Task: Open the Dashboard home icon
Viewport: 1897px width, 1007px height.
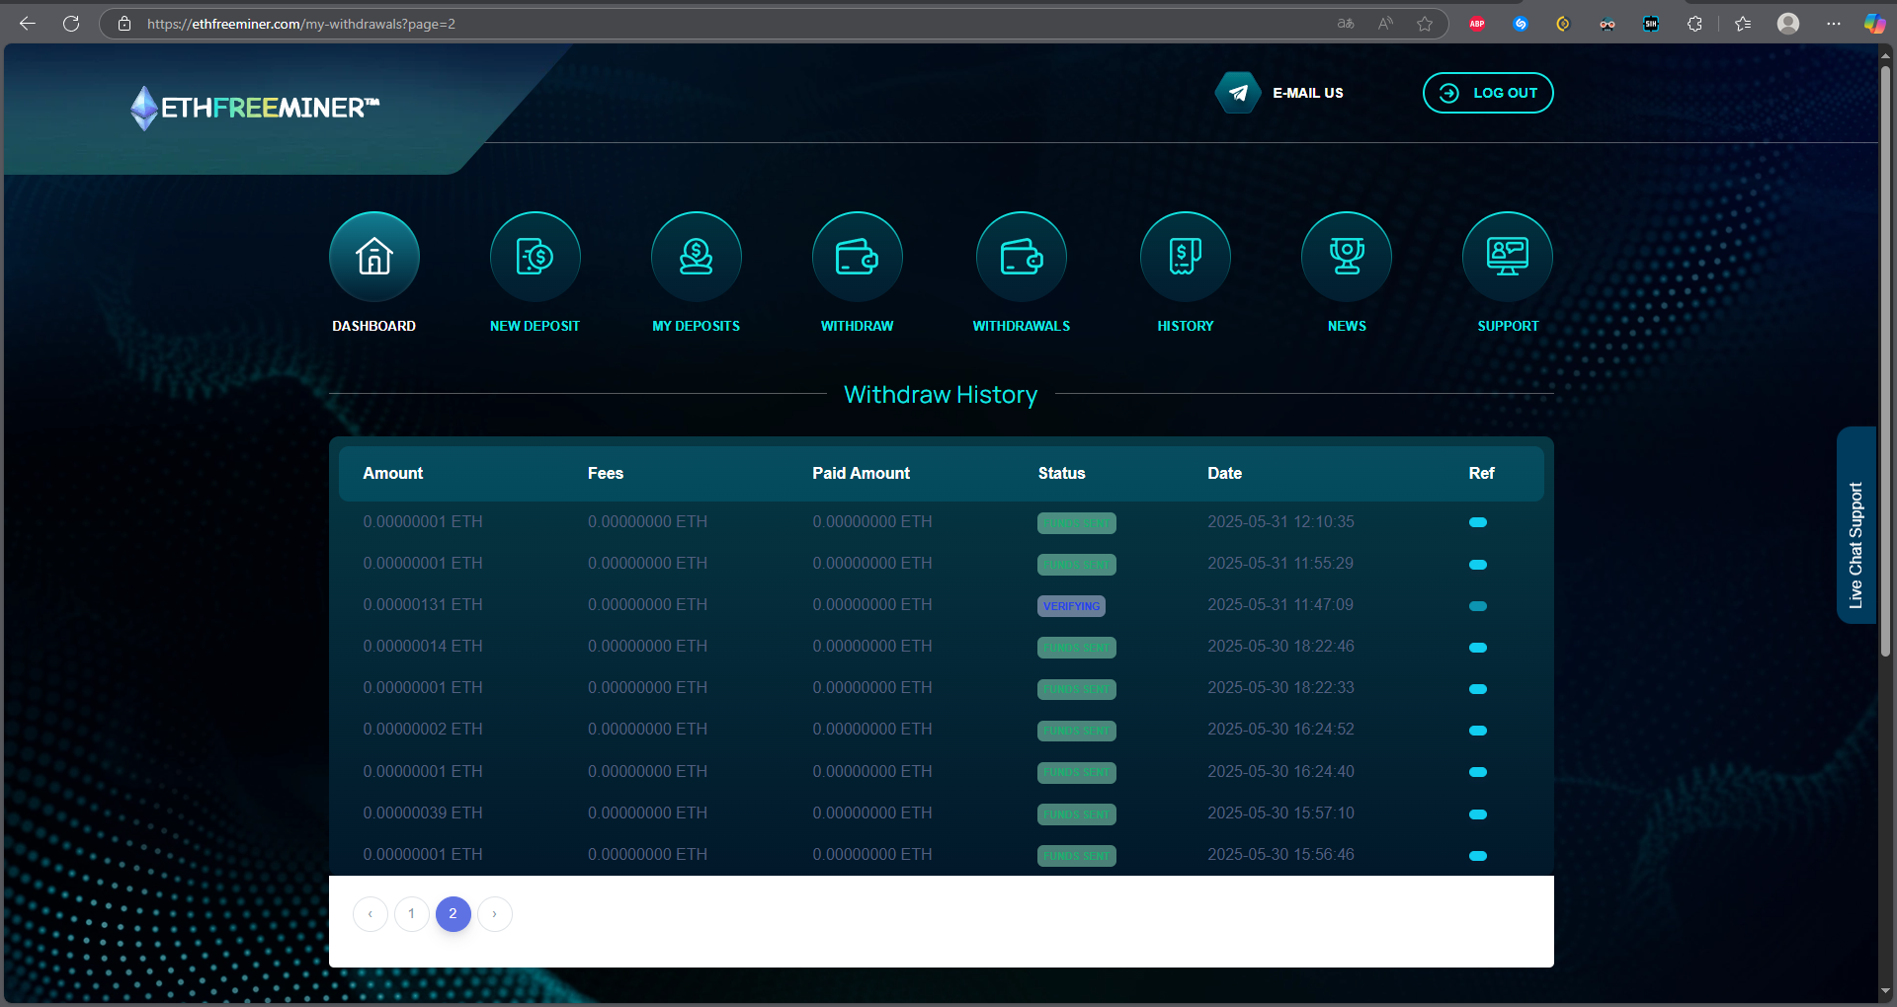Action: pos(374,257)
